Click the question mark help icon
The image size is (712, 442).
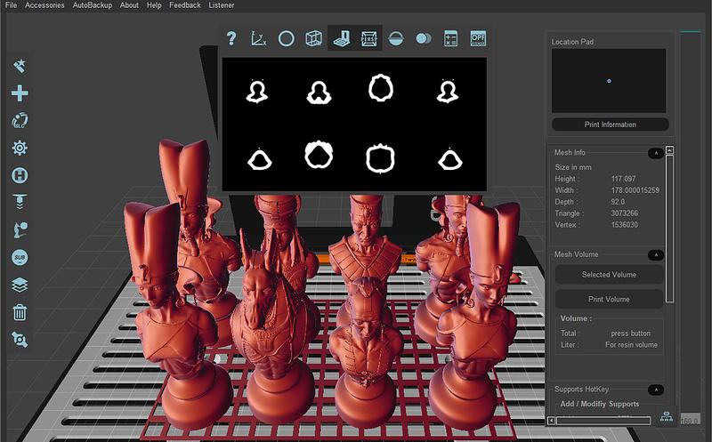point(231,38)
